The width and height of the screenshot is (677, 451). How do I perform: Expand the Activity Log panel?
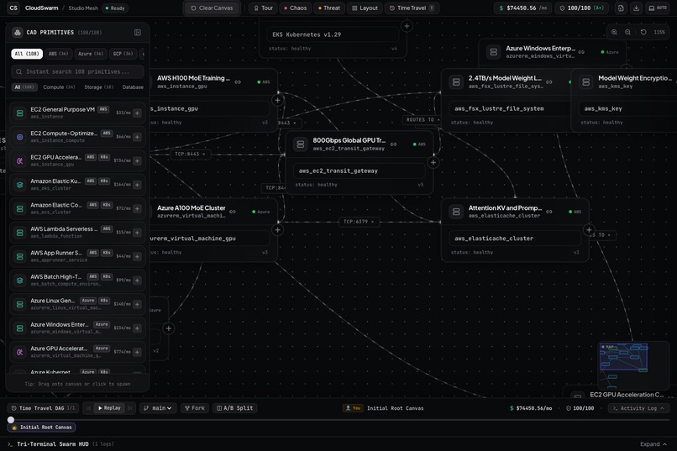pos(639,408)
